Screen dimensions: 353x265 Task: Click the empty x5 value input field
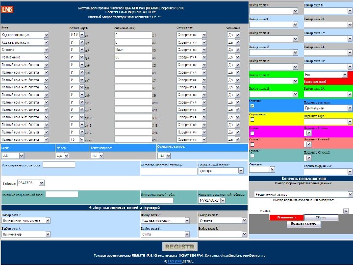tap(133, 65)
